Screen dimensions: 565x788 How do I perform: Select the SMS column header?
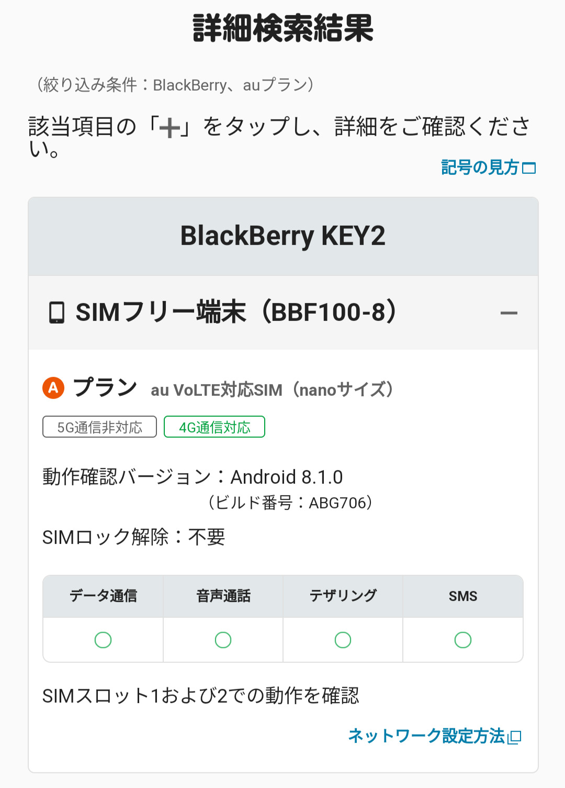click(x=463, y=596)
